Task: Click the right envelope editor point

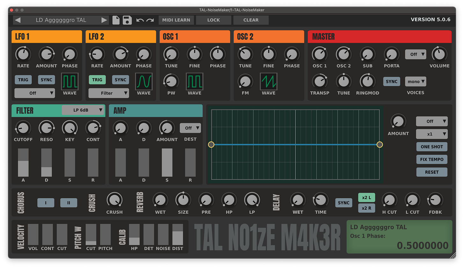Action: [x=380, y=145]
